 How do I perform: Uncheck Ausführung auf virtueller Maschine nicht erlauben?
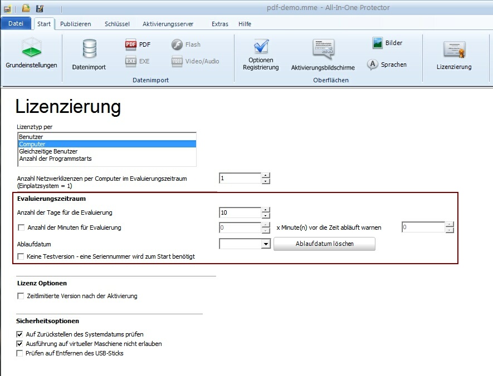pyautogui.click(x=21, y=344)
